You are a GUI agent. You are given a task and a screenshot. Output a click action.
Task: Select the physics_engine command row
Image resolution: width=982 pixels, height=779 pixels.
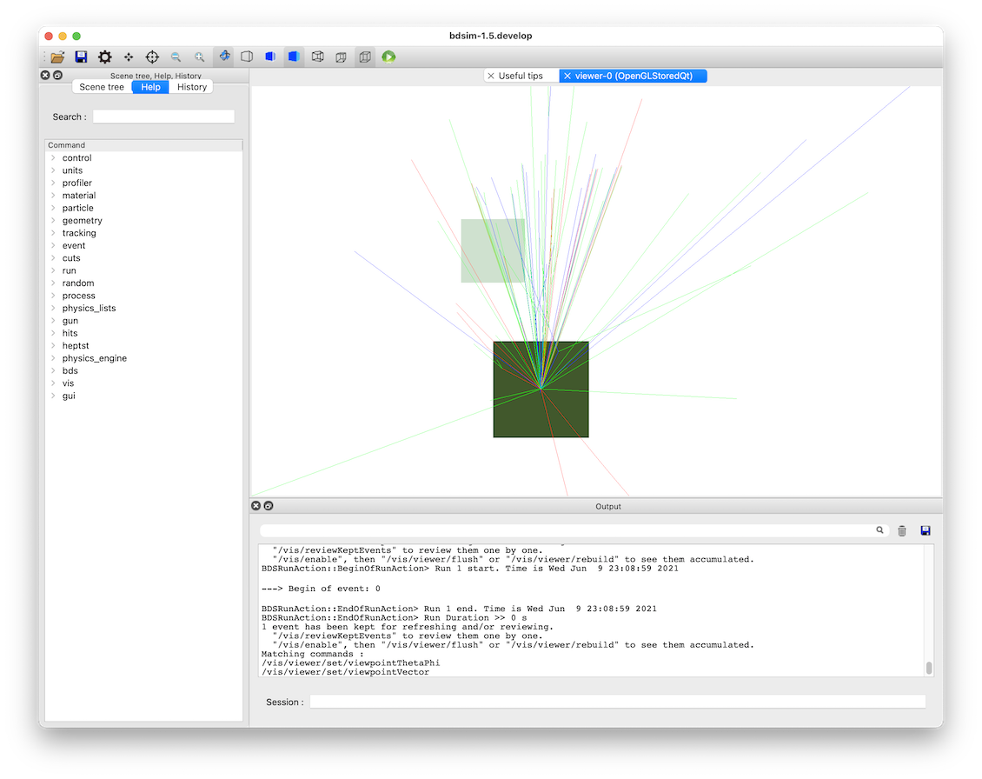143,358
